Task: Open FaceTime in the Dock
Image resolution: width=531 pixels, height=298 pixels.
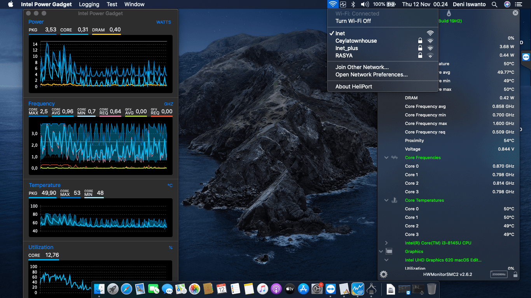Action: click(x=154, y=289)
